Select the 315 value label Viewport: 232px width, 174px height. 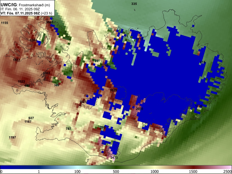coord(203,62)
